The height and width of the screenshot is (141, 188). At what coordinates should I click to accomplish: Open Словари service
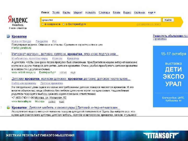[x=104, y=13]
